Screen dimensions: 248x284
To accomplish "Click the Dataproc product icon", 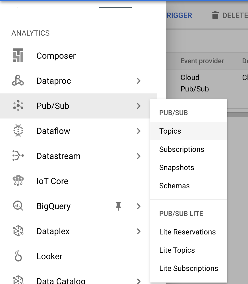I will point(18,80).
